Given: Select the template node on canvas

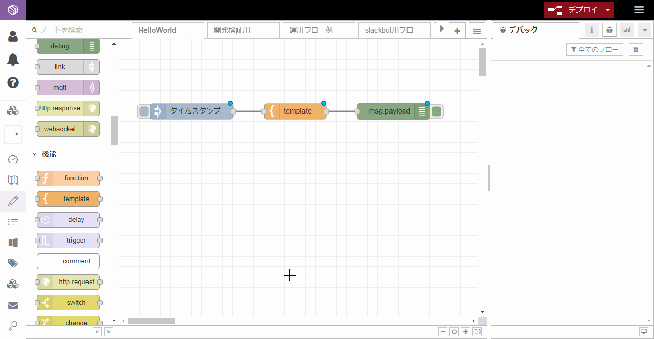Looking at the screenshot, I should click(295, 111).
